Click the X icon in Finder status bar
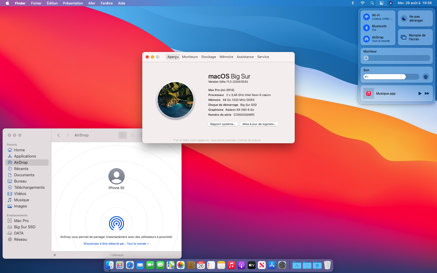This screenshot has width=437, height=273. [55, 255]
